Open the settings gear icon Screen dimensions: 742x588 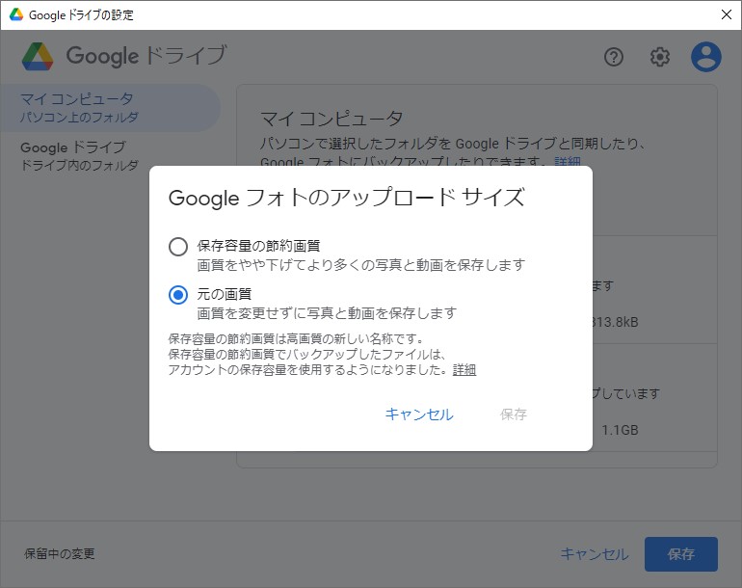(660, 57)
